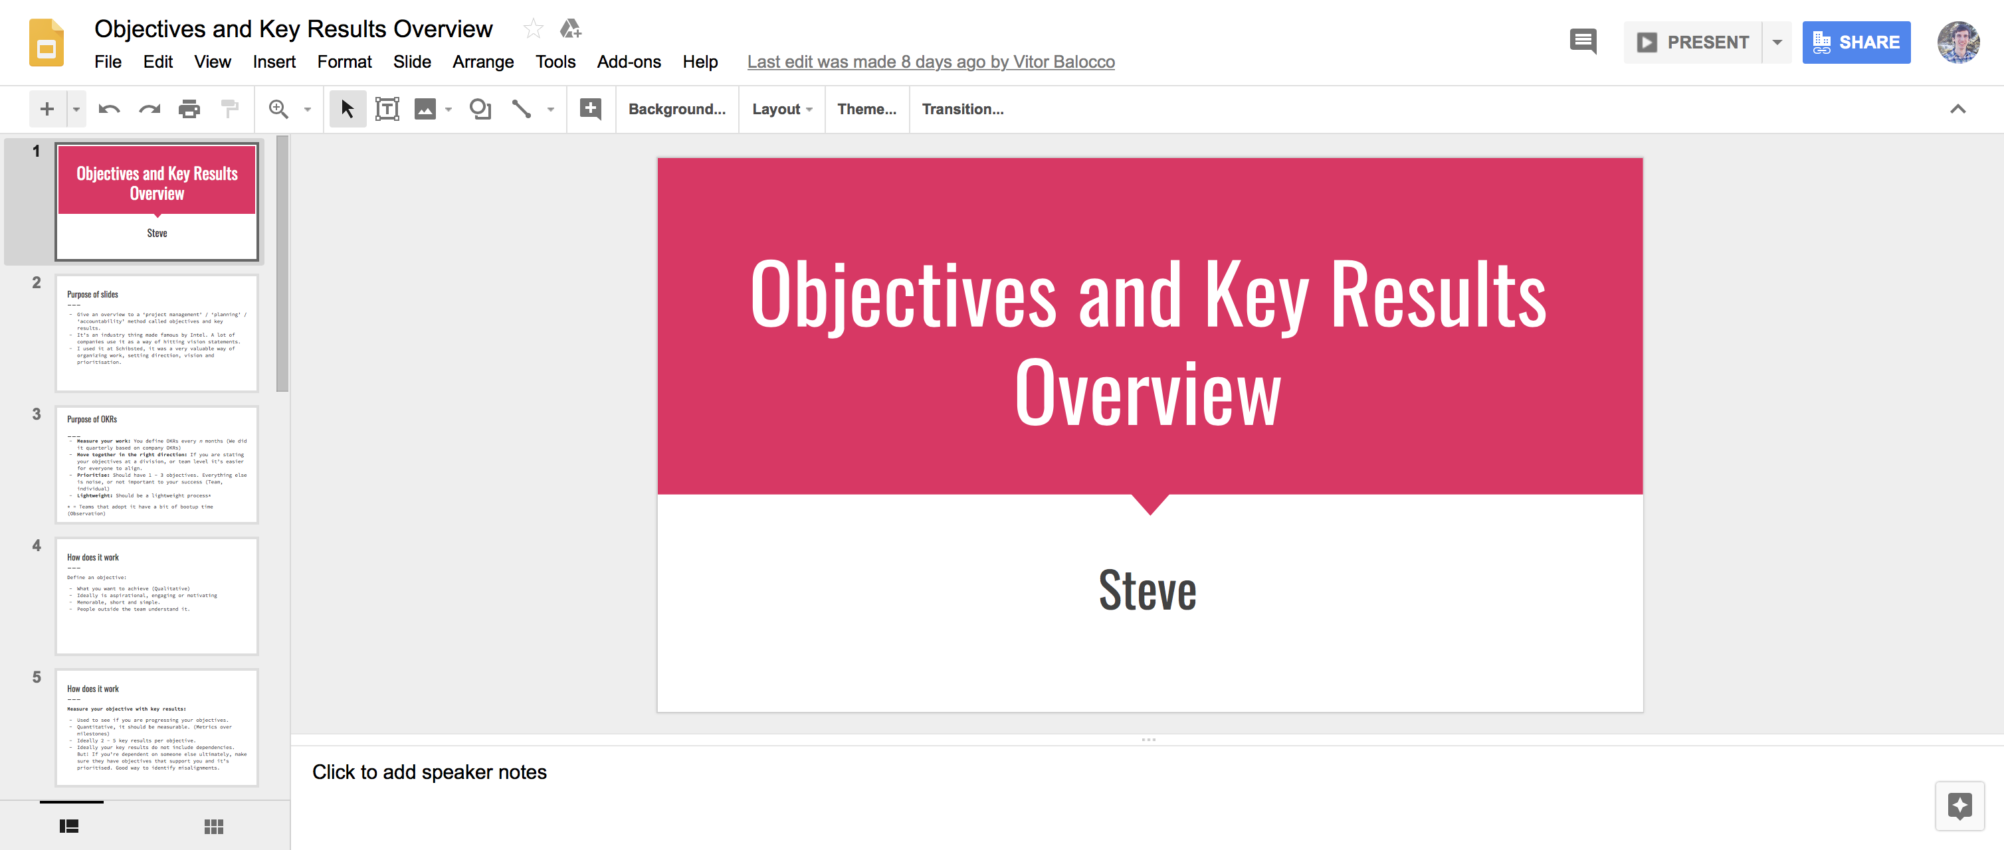Click the Zoom tool icon

(280, 109)
